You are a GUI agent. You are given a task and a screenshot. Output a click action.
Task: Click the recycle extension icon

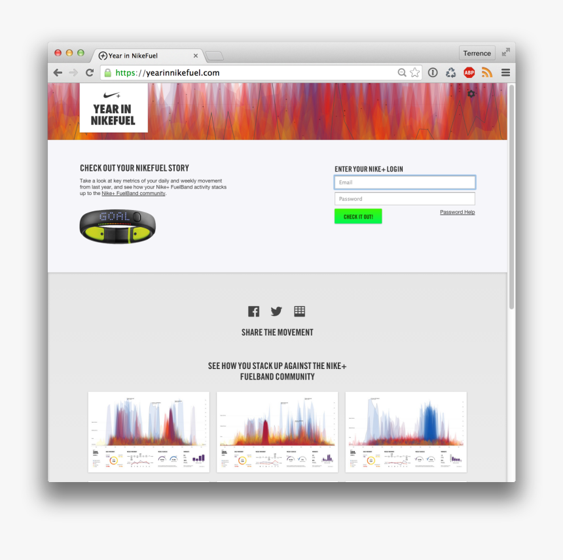(450, 72)
